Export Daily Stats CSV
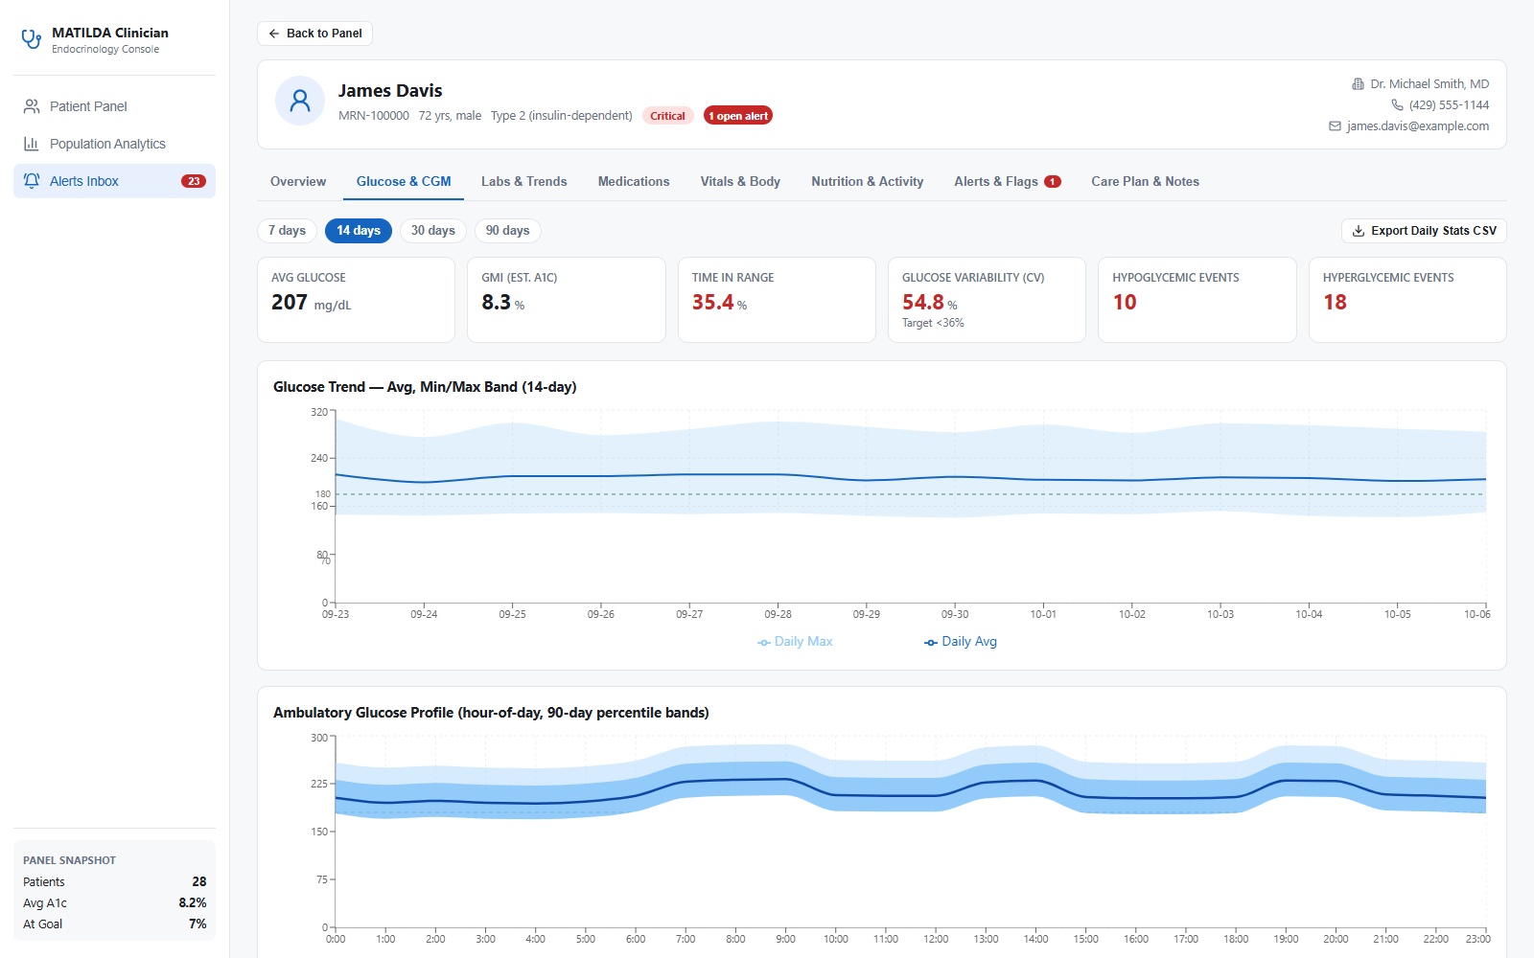The height and width of the screenshot is (958, 1534). [x=1424, y=231]
